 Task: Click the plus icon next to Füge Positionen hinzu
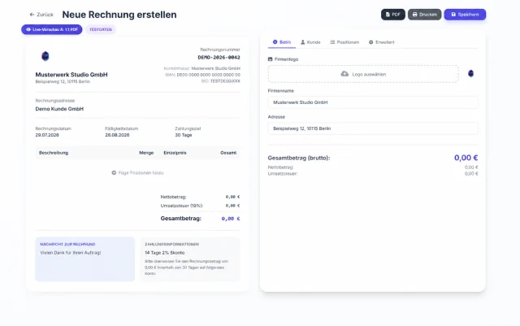coord(114,172)
